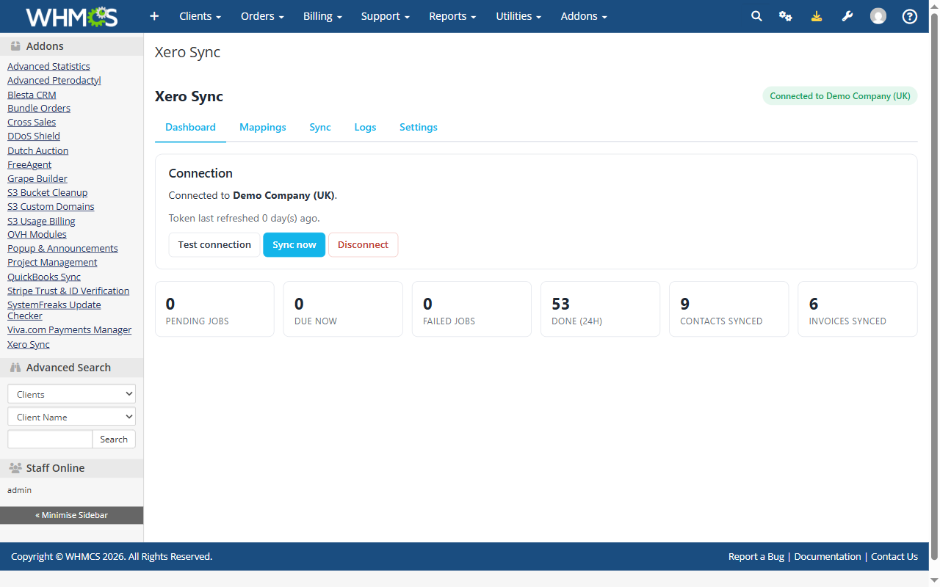940x587 pixels.
Task: Open OVH Modules addon link
Action: point(37,234)
